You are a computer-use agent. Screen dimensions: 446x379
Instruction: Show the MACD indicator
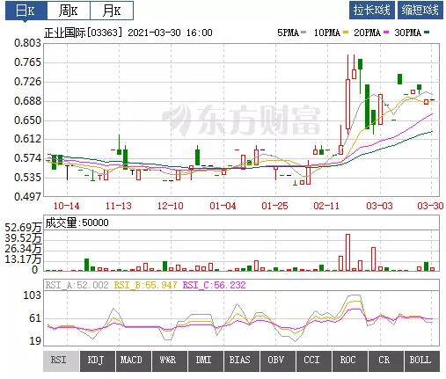tap(134, 361)
